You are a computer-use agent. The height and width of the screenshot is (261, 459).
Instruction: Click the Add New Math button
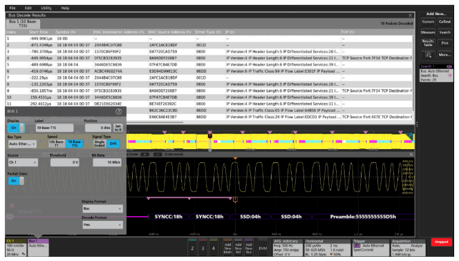pos(227,248)
